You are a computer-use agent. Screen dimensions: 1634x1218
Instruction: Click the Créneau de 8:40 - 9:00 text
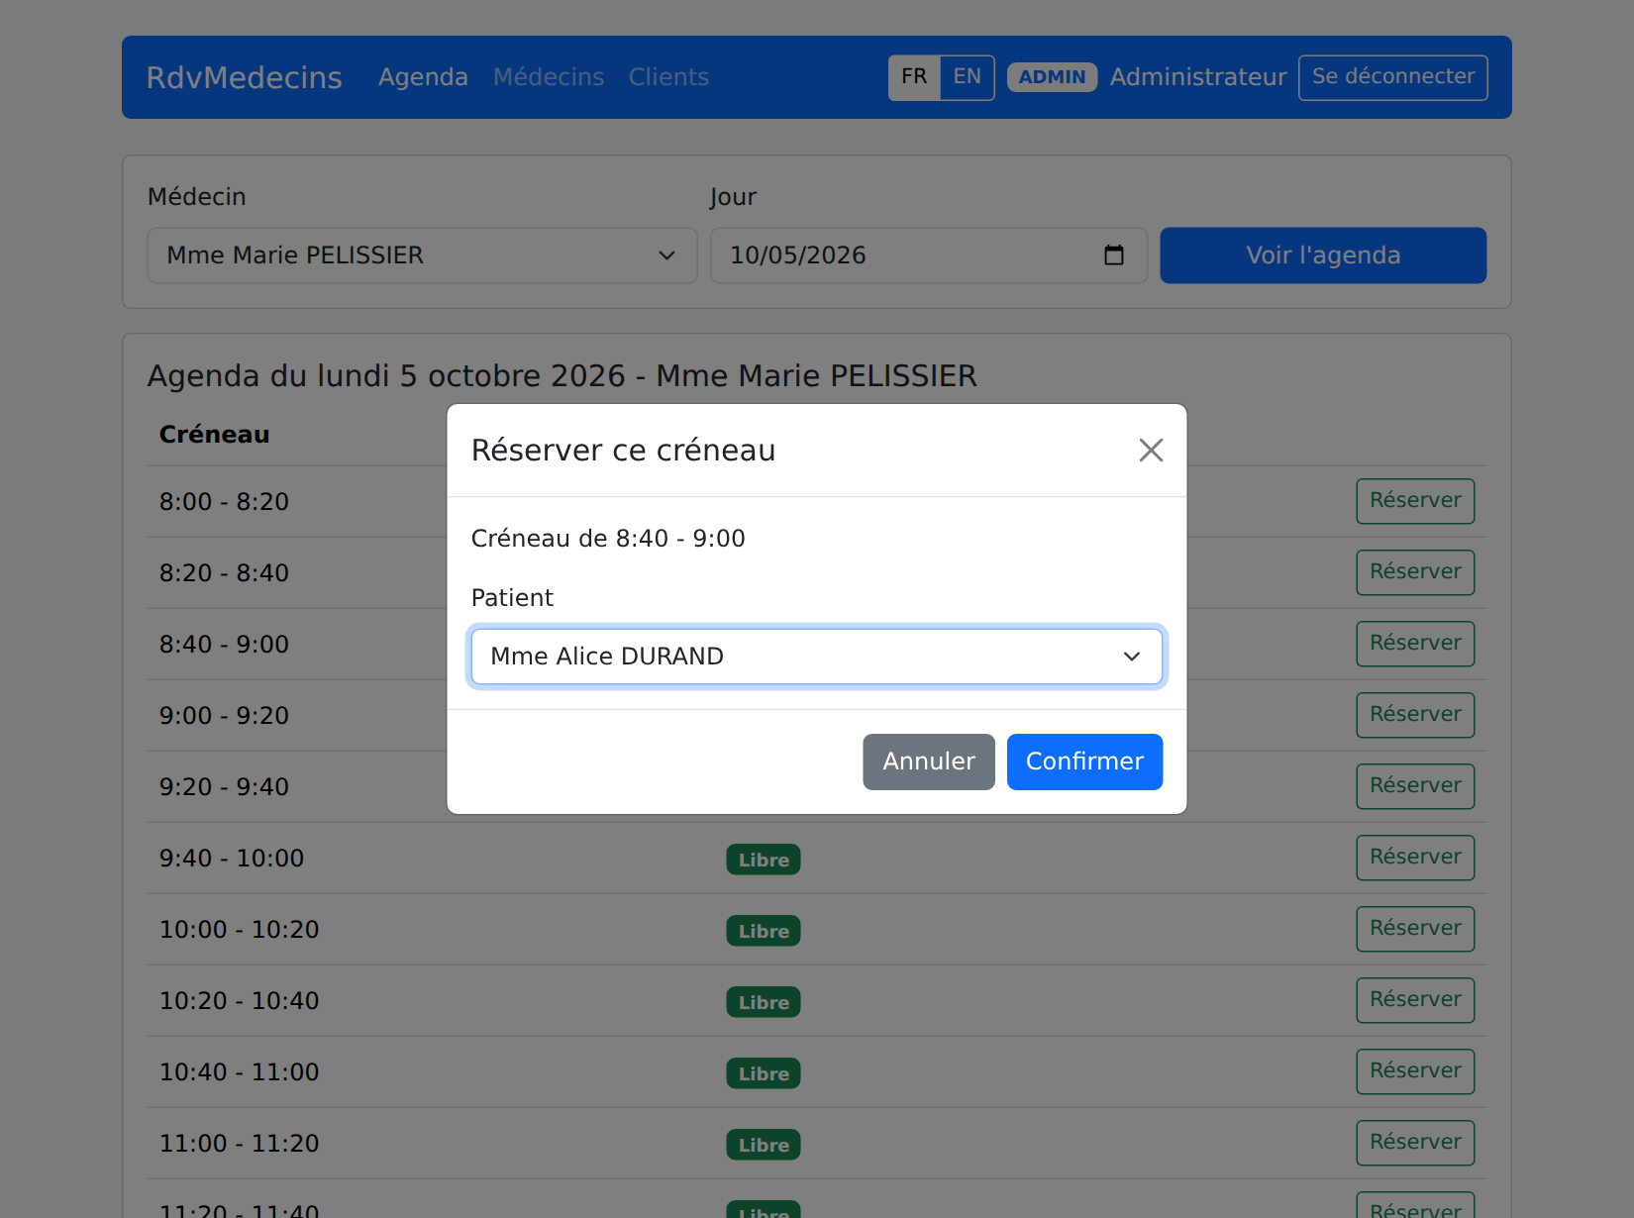click(608, 539)
